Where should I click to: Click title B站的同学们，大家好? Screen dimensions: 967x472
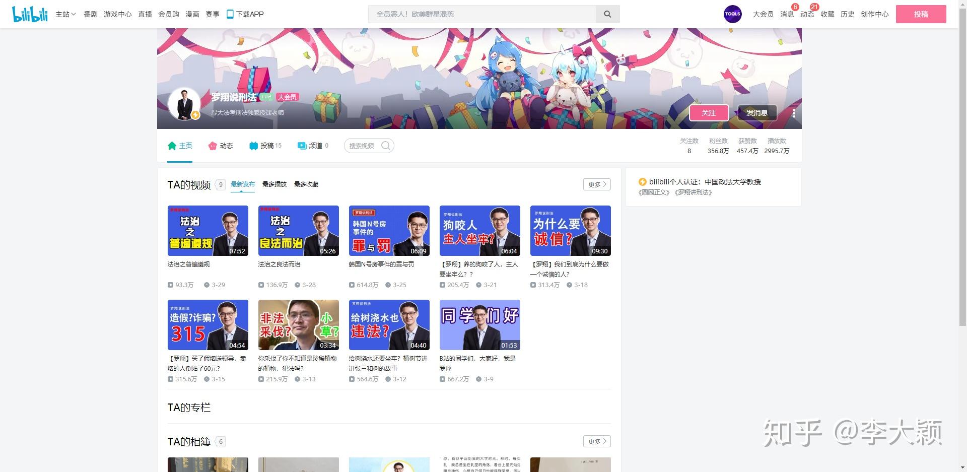click(477, 363)
